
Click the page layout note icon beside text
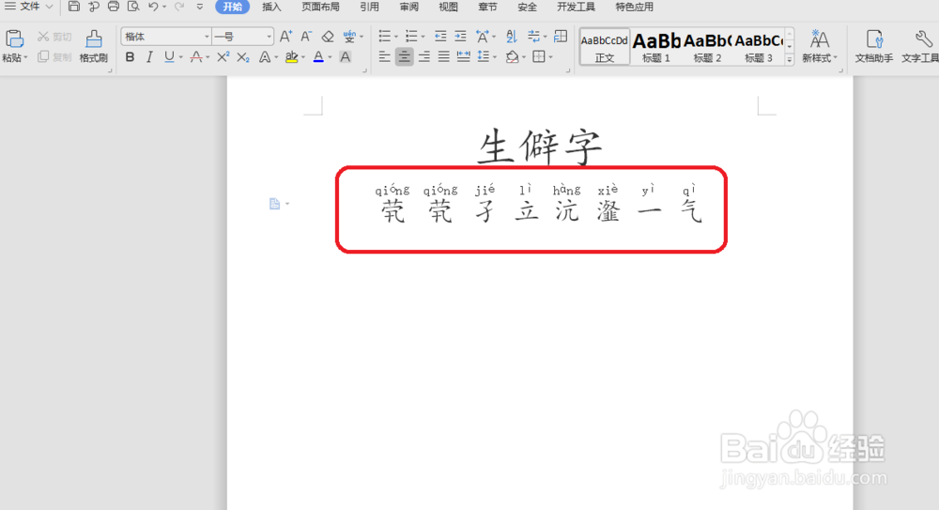coord(275,204)
